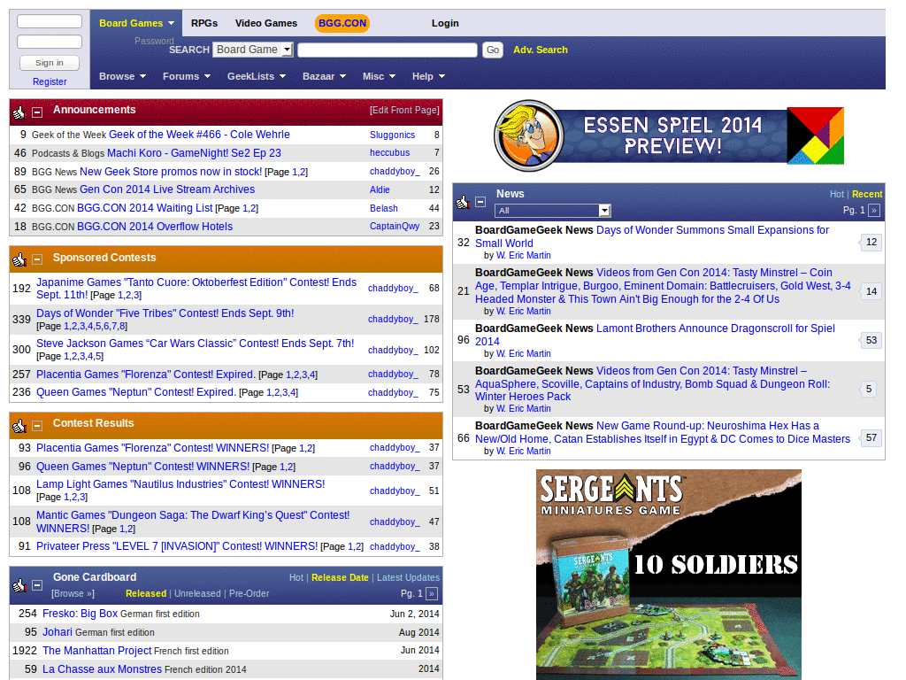Collapse the Announcements module
This screenshot has width=906, height=680.
tap(37, 112)
